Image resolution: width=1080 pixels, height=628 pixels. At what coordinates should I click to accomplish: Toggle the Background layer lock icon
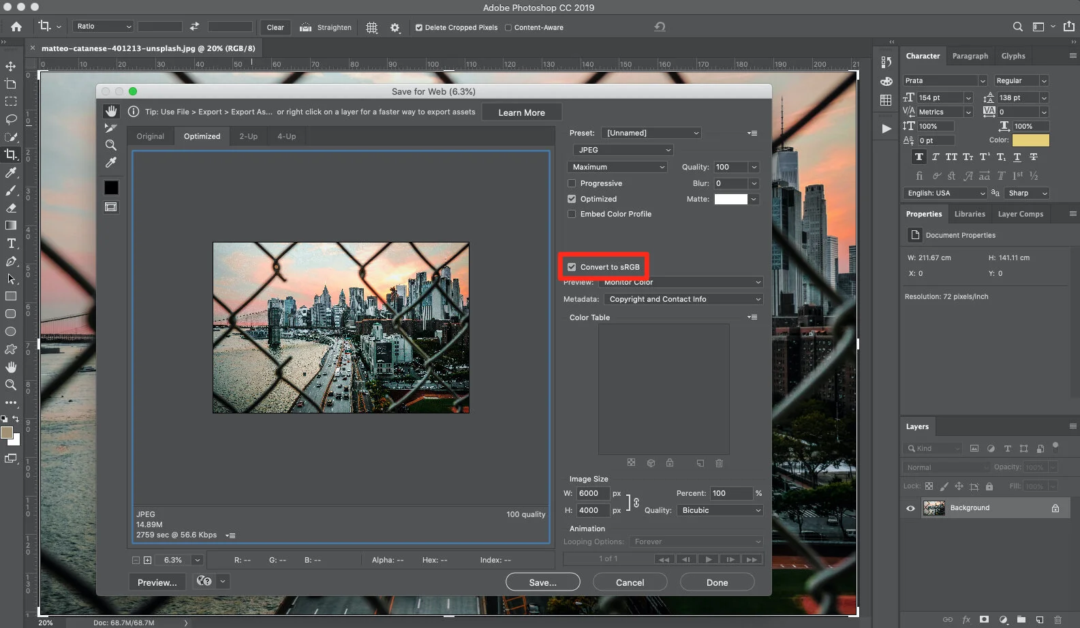(1055, 508)
